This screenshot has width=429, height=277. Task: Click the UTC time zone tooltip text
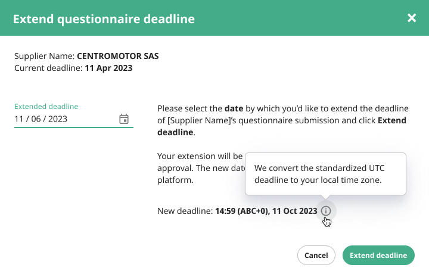point(319,174)
